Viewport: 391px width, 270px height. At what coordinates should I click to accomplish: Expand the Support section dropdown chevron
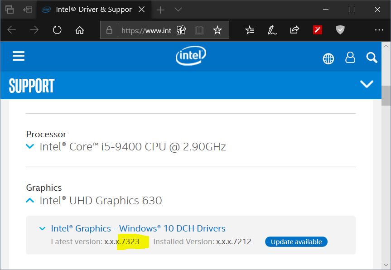366,84
